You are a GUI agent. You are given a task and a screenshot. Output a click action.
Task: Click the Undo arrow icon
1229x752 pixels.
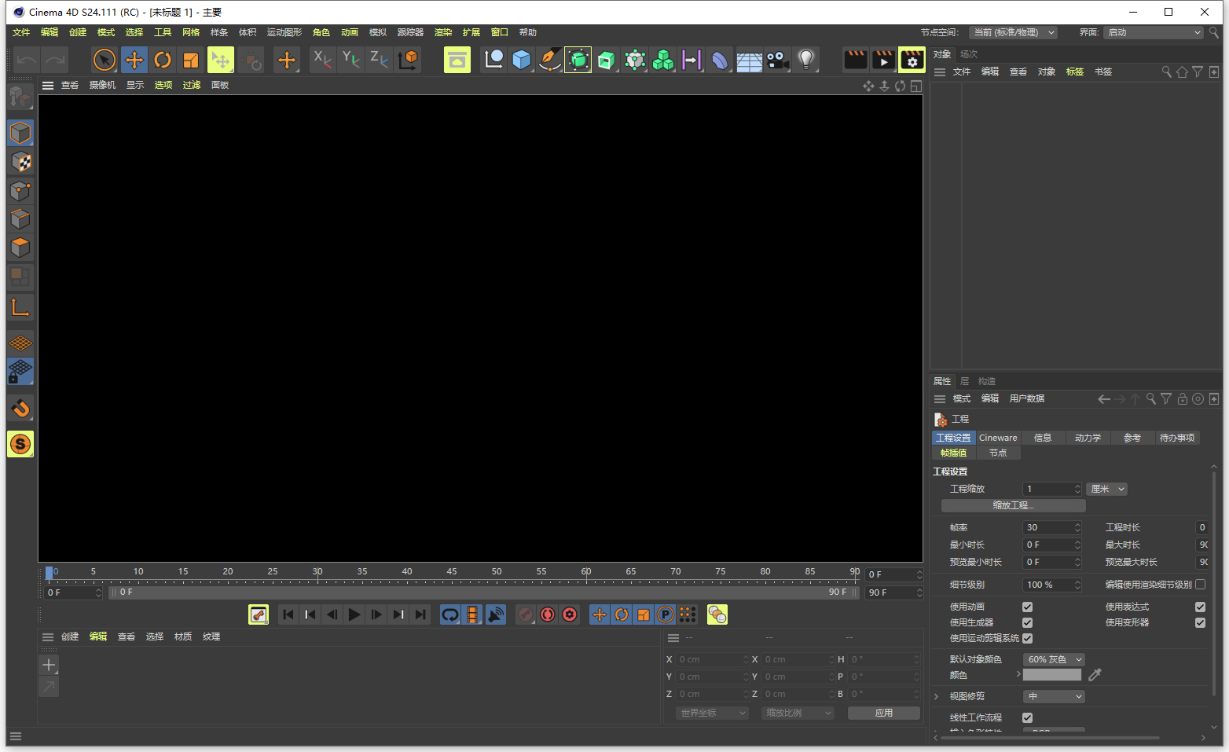(x=27, y=60)
